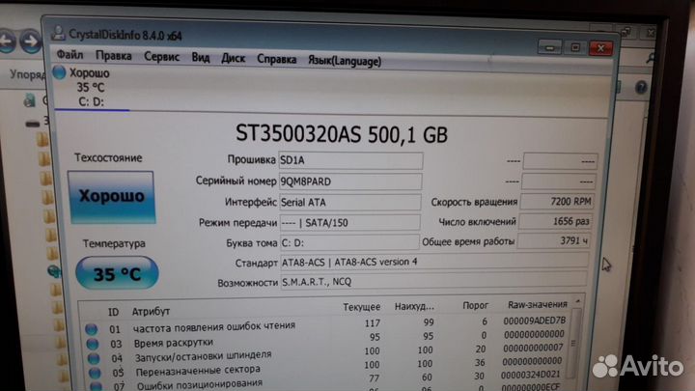Screen dimensions: 695x391
Task: Click the Explorer window Forward arrow button
Action: point(31,42)
